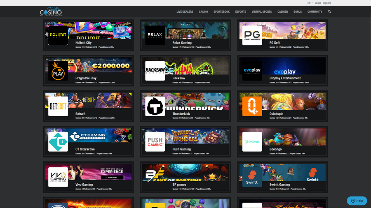Open the Casino menu item
The width and height of the screenshot is (371, 208).
click(203, 12)
